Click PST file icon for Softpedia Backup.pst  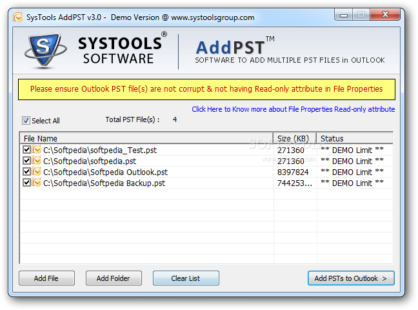pyautogui.click(x=37, y=183)
